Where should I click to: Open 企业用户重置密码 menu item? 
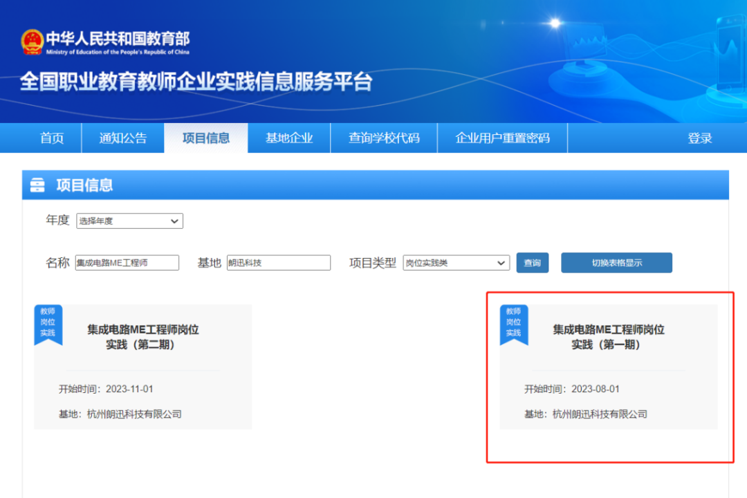[x=503, y=138]
